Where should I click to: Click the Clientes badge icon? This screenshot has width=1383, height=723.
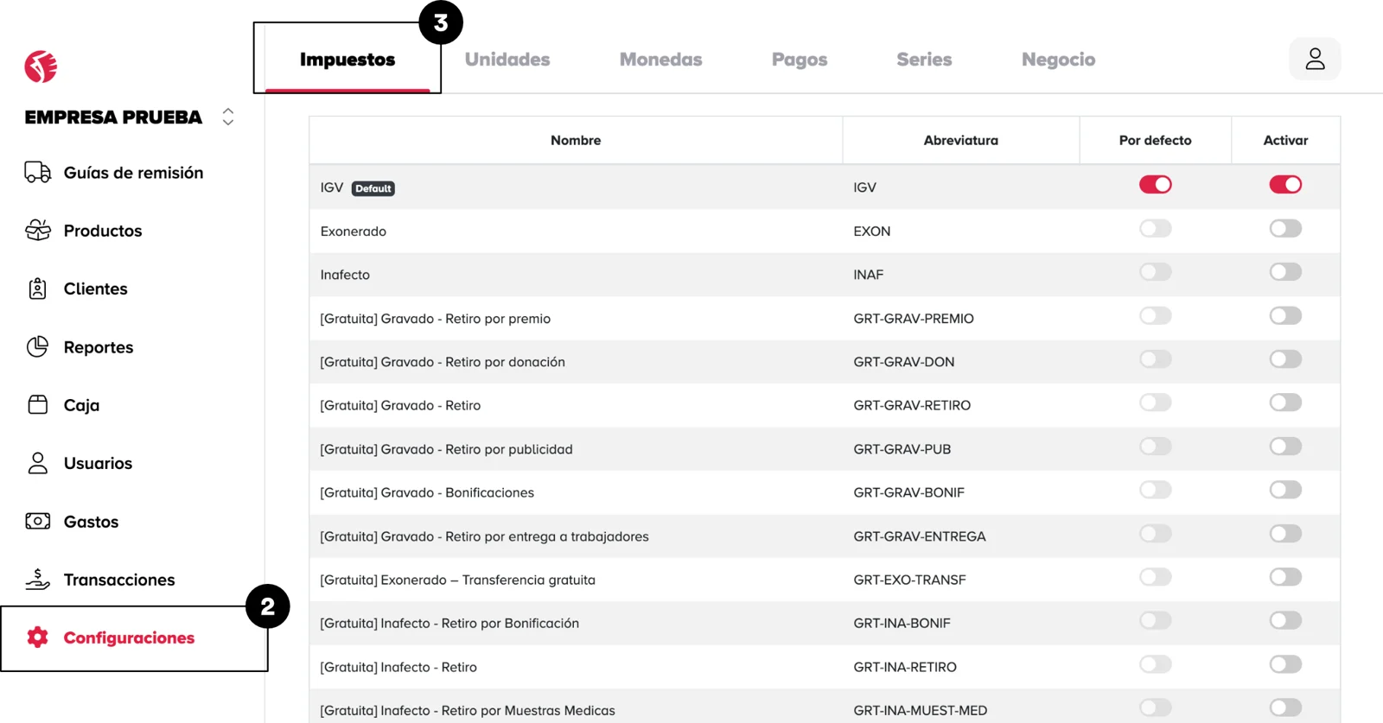point(38,289)
